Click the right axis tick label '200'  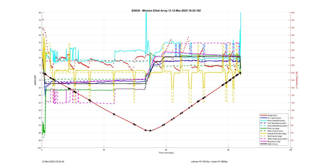click(x=293, y=73)
